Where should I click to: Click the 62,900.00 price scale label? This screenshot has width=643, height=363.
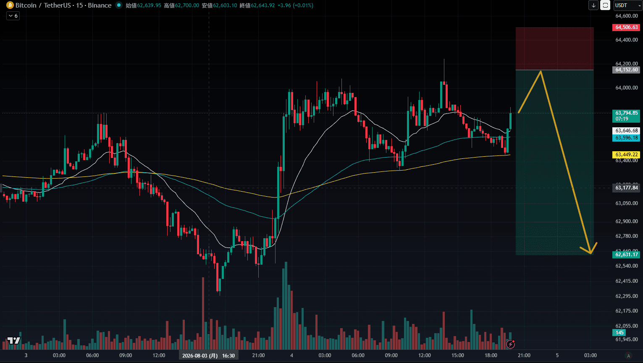point(626,221)
